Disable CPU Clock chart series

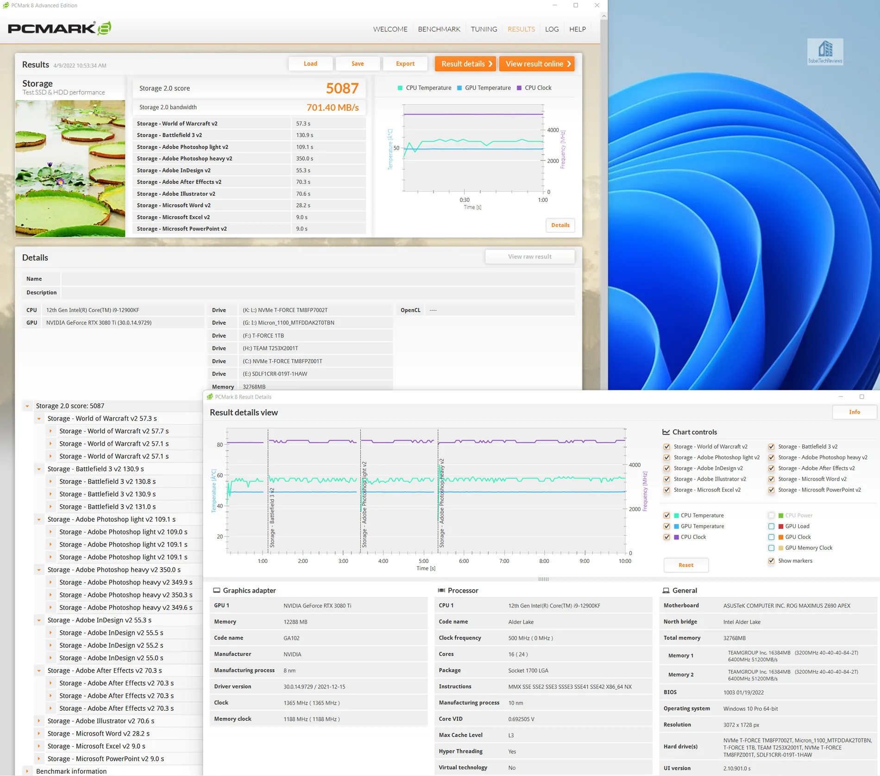666,537
